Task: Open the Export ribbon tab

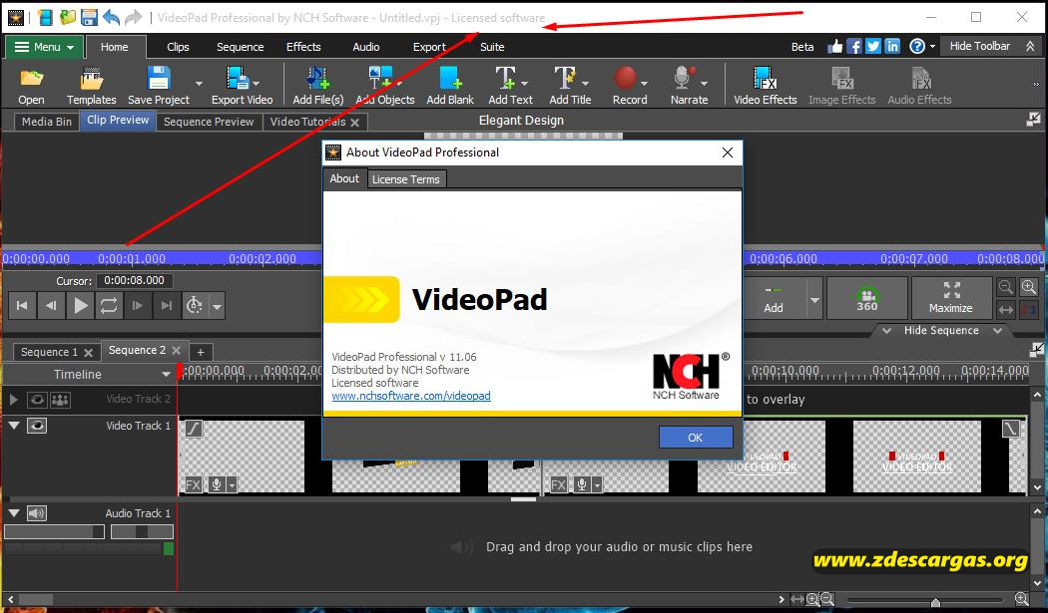Action: pos(429,47)
